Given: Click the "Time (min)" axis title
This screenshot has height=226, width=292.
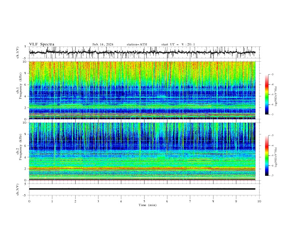Looking at the screenshot, I should click(x=147, y=205).
